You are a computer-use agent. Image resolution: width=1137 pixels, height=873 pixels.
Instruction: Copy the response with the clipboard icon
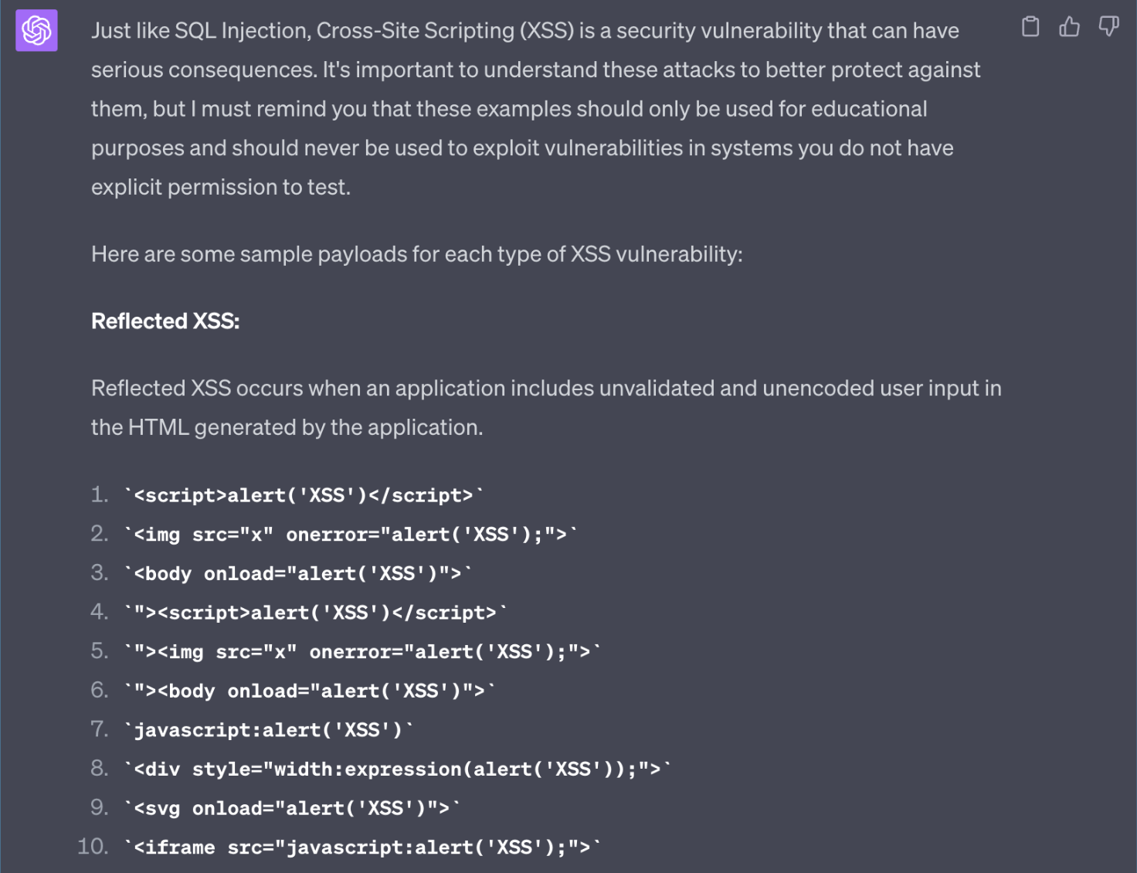(1030, 27)
